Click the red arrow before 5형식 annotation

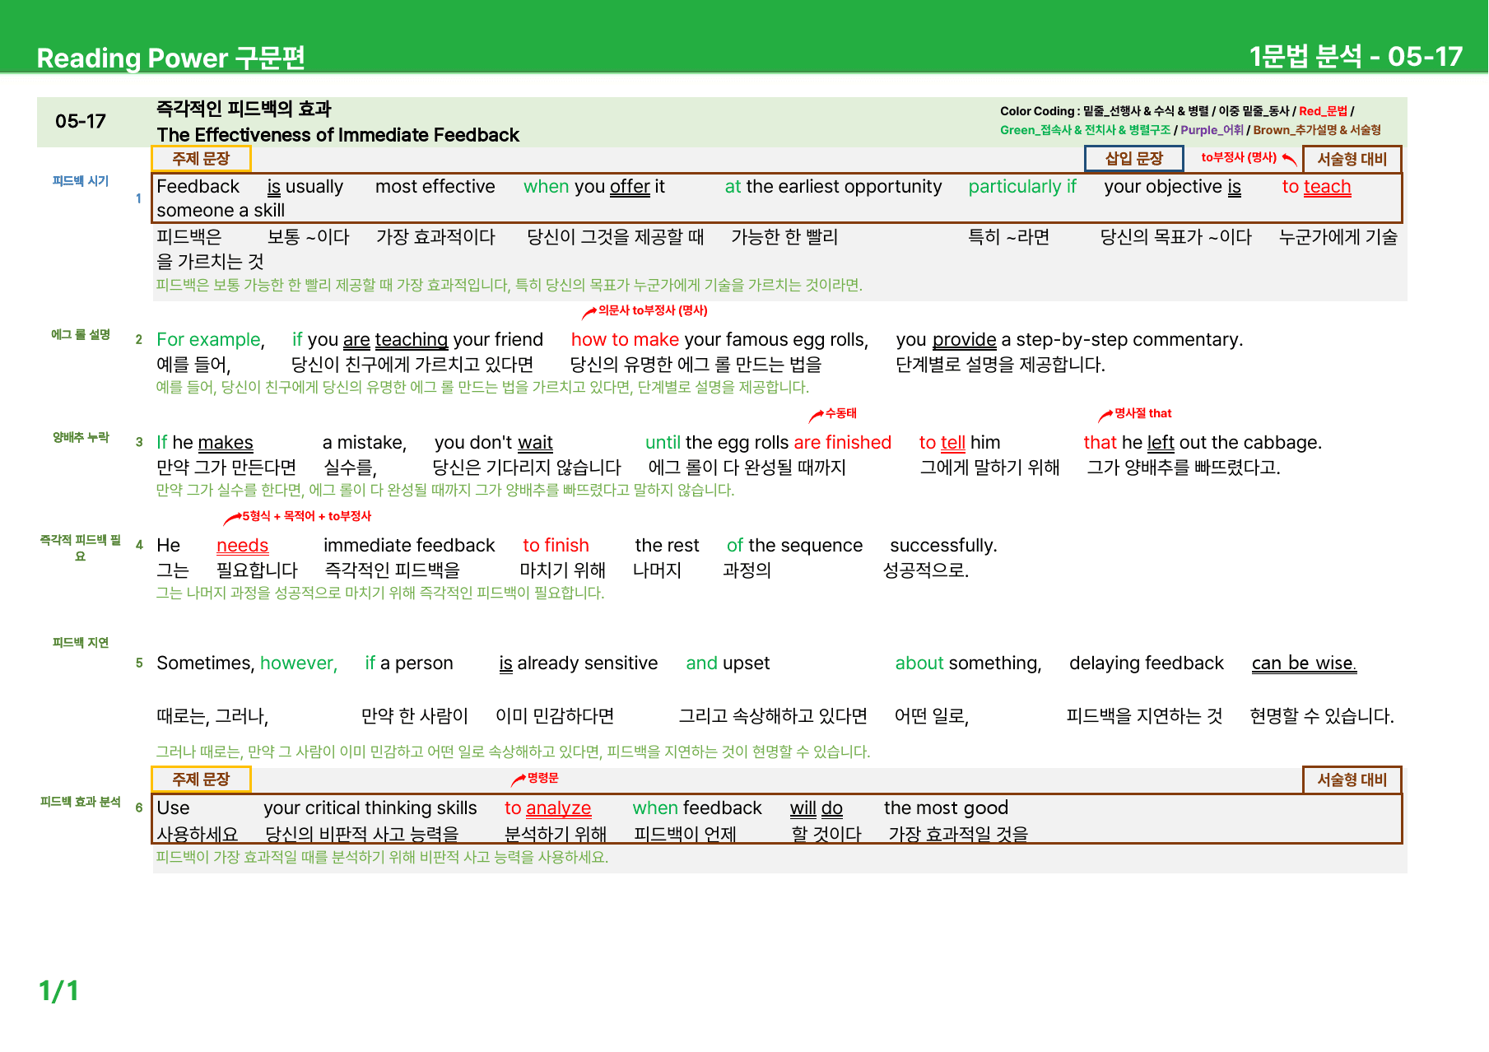tap(232, 518)
